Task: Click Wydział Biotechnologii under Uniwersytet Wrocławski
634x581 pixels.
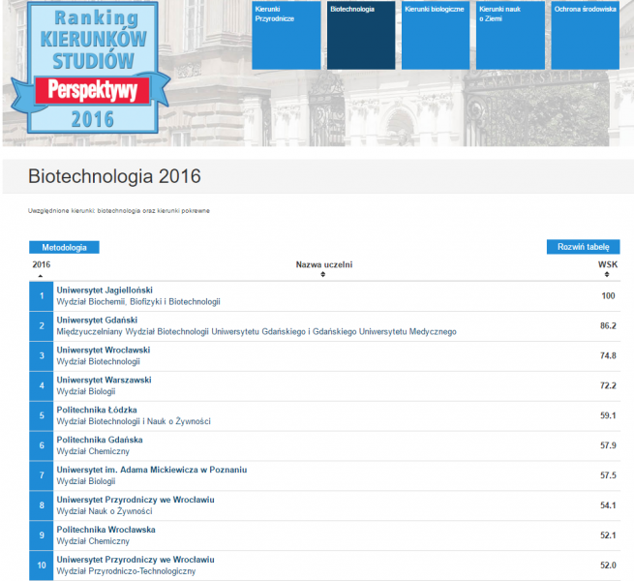Action: [99, 362]
